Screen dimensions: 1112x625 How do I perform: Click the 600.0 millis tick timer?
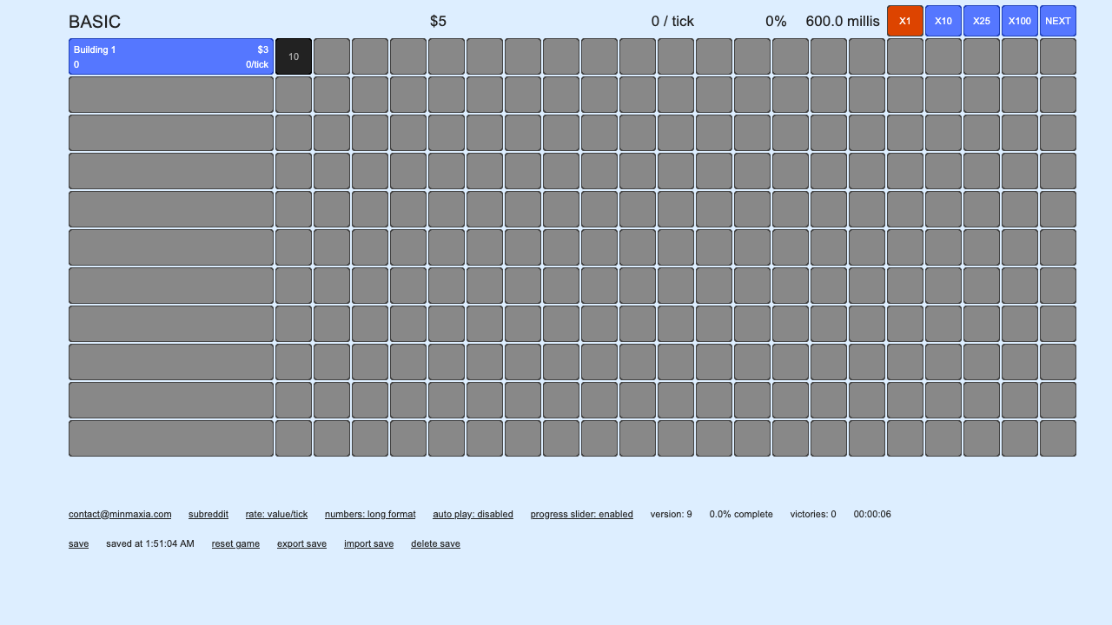click(843, 22)
